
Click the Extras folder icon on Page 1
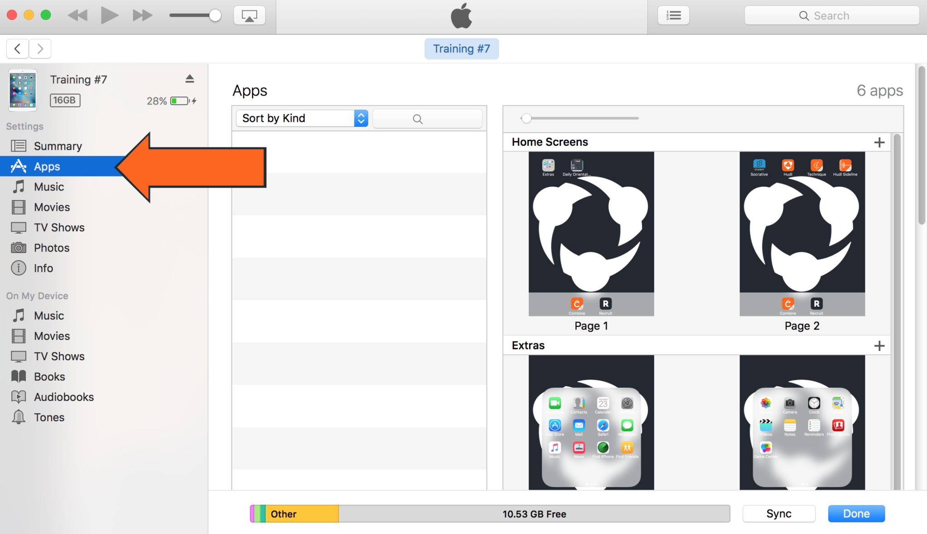[548, 165]
